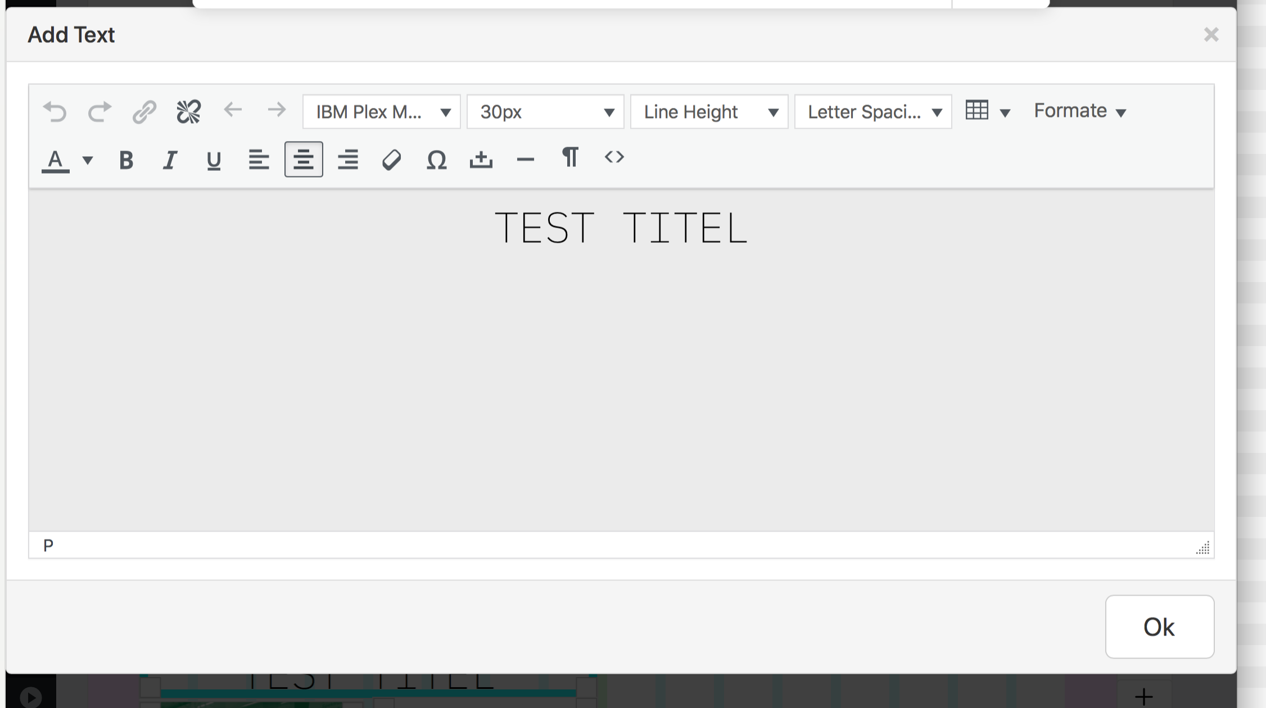Expand the Line Height dropdown
The height and width of the screenshot is (708, 1266).
(x=709, y=112)
